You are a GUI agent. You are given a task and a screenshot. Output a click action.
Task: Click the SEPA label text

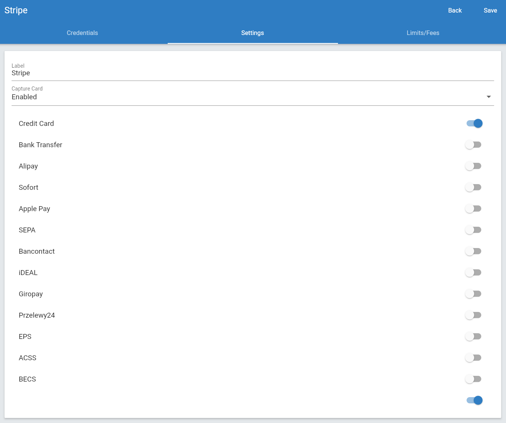click(27, 230)
